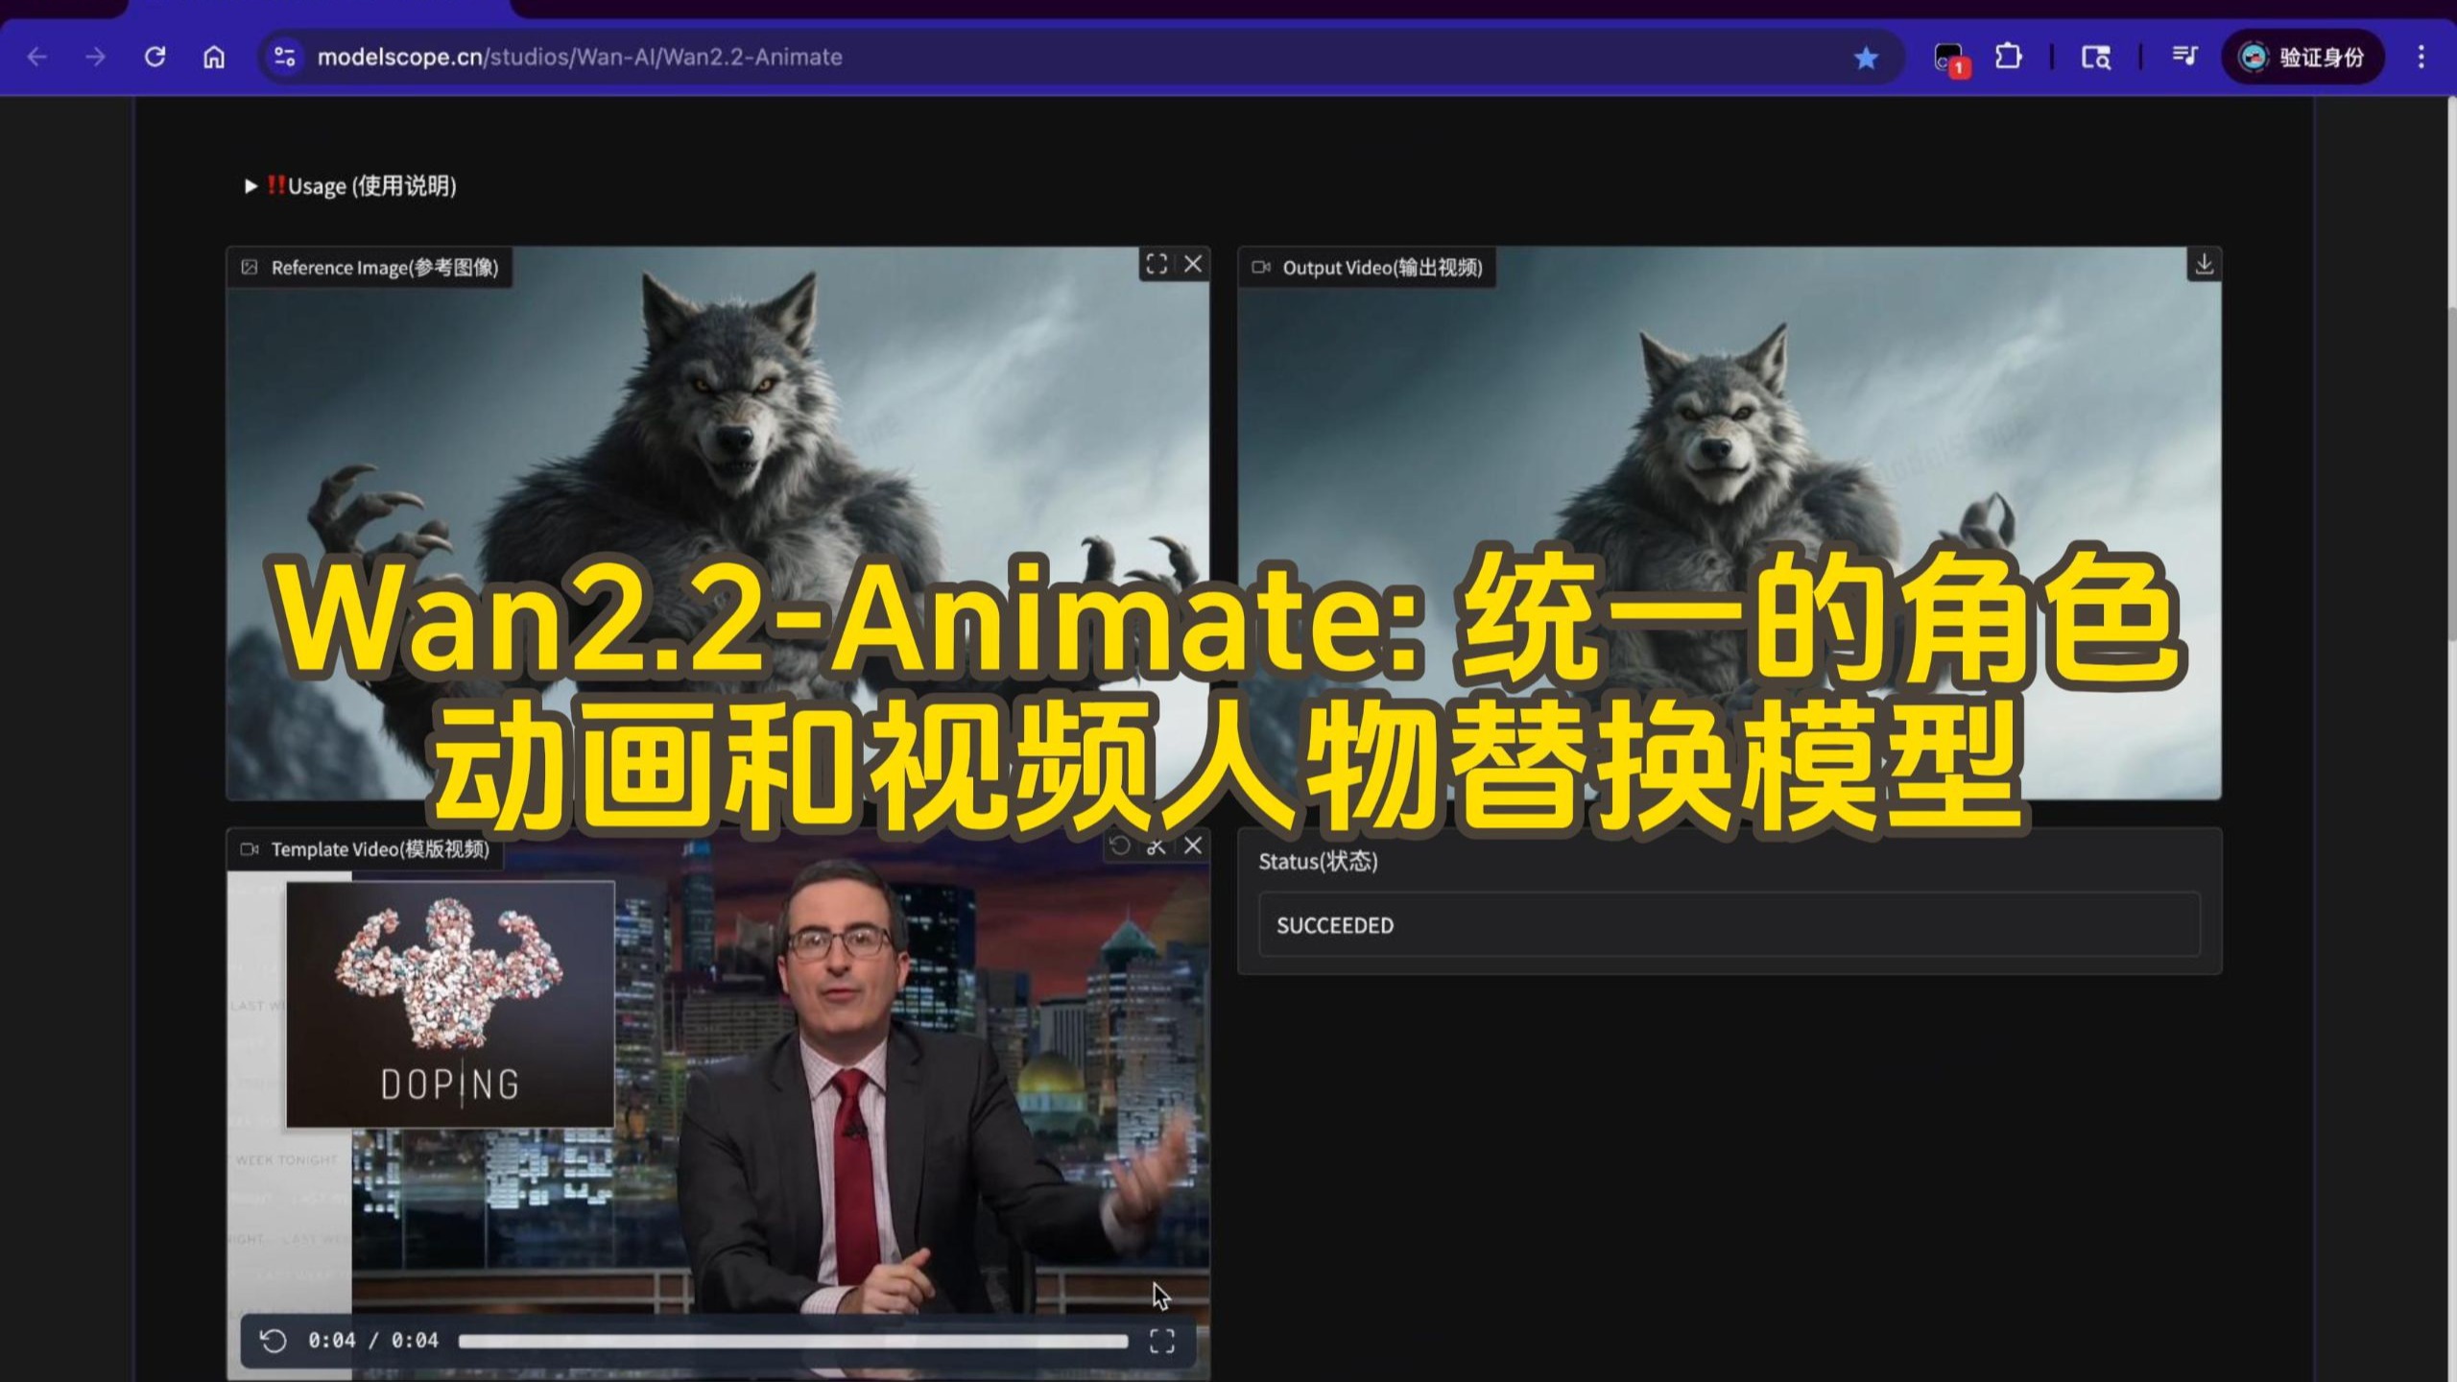Viewport: 2457px width, 1382px height.
Task: Open the Template Video trim (scissors) tool
Action: 1156,846
